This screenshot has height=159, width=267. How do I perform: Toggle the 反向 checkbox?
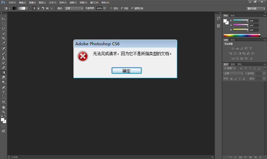click(x=111, y=8)
